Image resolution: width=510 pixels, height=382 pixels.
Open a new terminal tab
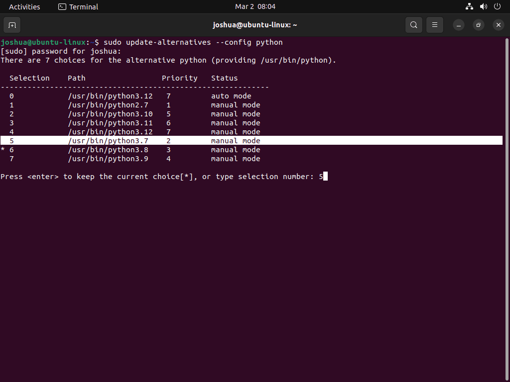[x=12, y=25]
